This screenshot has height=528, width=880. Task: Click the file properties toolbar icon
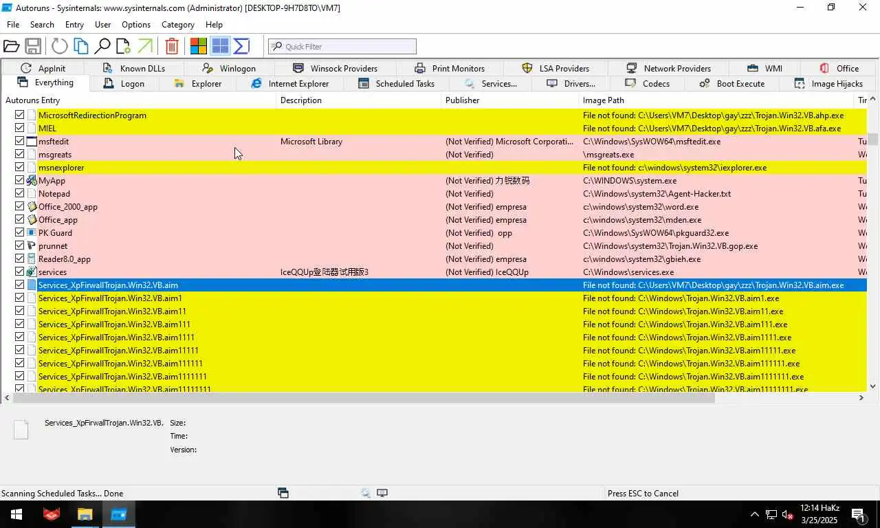point(123,46)
